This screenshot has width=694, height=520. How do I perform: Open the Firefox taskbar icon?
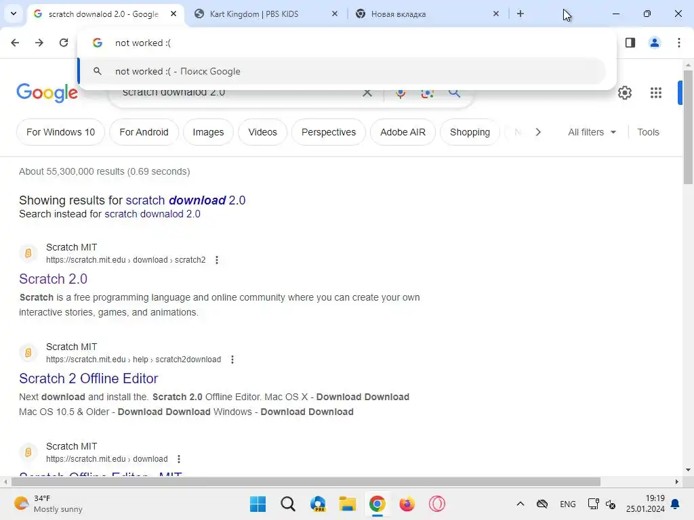pyautogui.click(x=407, y=504)
